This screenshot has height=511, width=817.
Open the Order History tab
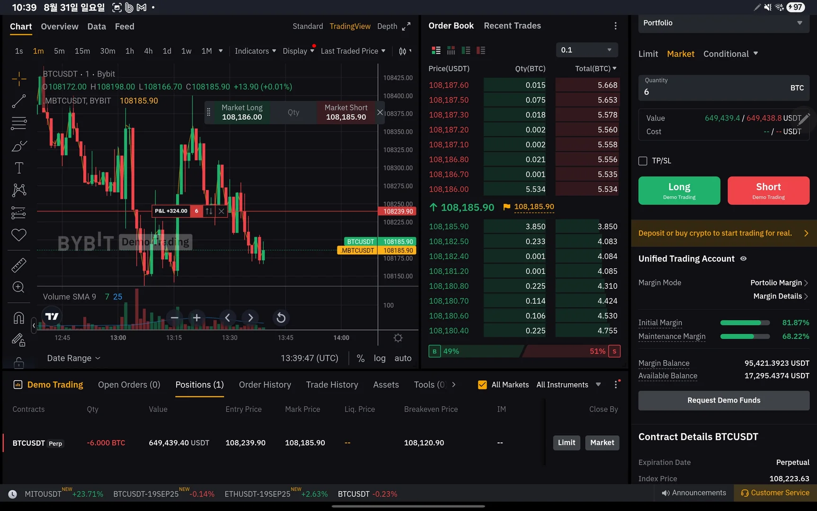pos(265,385)
